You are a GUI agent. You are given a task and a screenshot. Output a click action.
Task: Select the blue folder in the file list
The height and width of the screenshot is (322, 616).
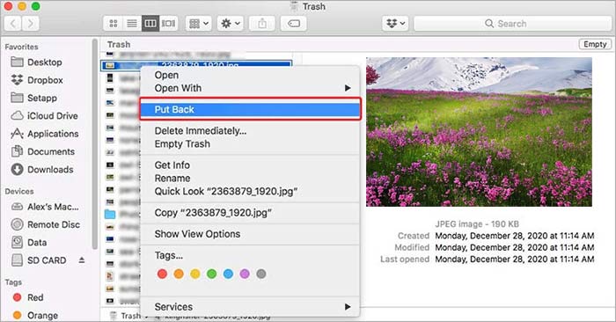(110, 214)
